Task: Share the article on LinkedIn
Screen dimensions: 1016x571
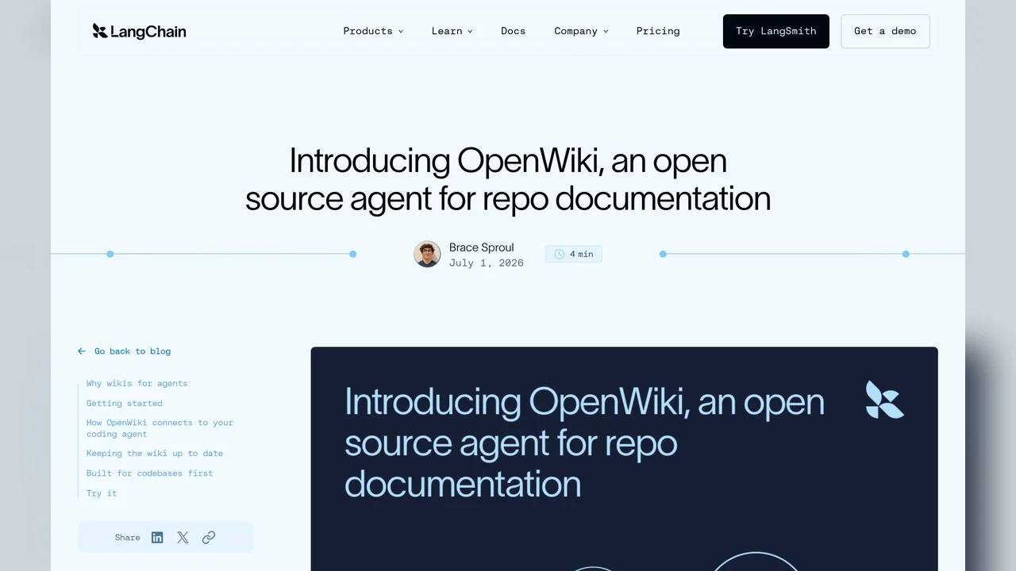Action: pos(157,538)
